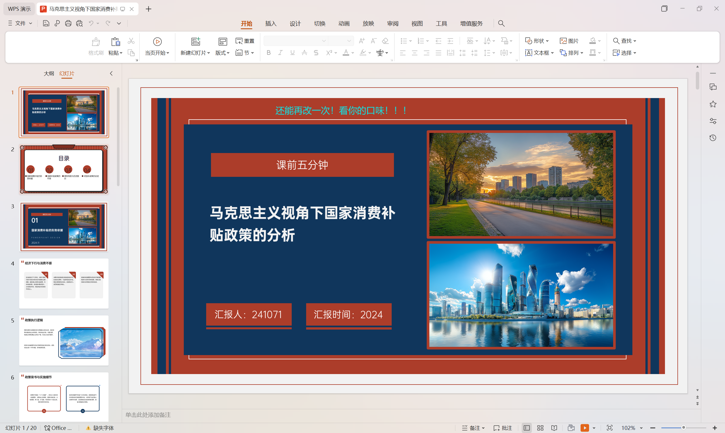725x433 pixels.
Task: Click the save icon
Action: (x=46, y=23)
